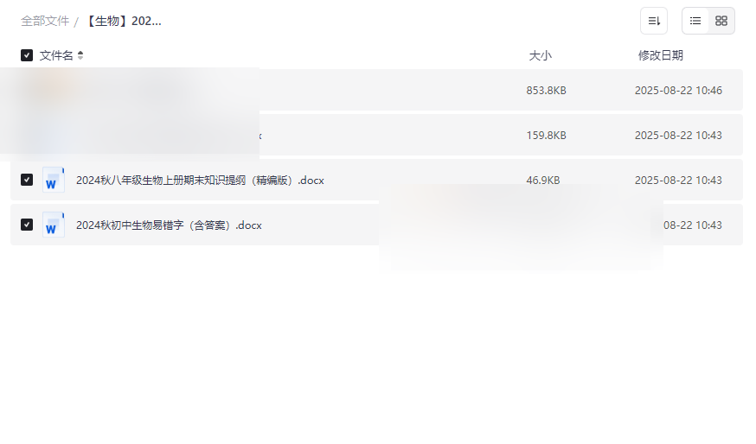Click the current folder 【生物】202... breadcrumb
This screenshot has width=756, height=444.
tap(124, 22)
